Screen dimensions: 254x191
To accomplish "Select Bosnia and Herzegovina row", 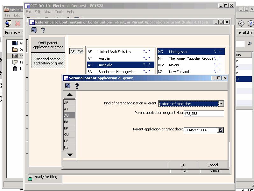I will (x=121, y=71).
